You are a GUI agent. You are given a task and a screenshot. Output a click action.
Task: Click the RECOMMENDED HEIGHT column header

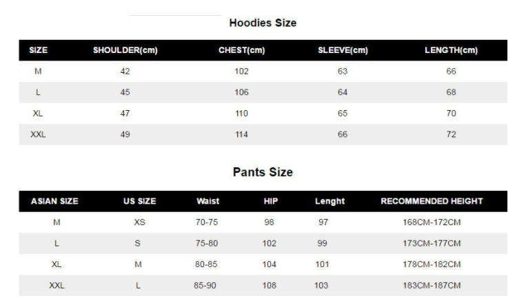[432, 201]
